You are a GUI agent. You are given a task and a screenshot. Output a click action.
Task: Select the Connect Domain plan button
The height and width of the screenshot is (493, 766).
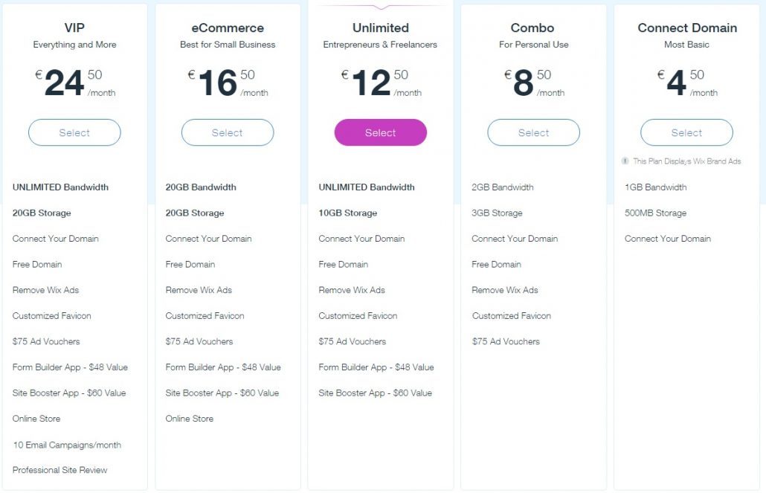(x=686, y=133)
